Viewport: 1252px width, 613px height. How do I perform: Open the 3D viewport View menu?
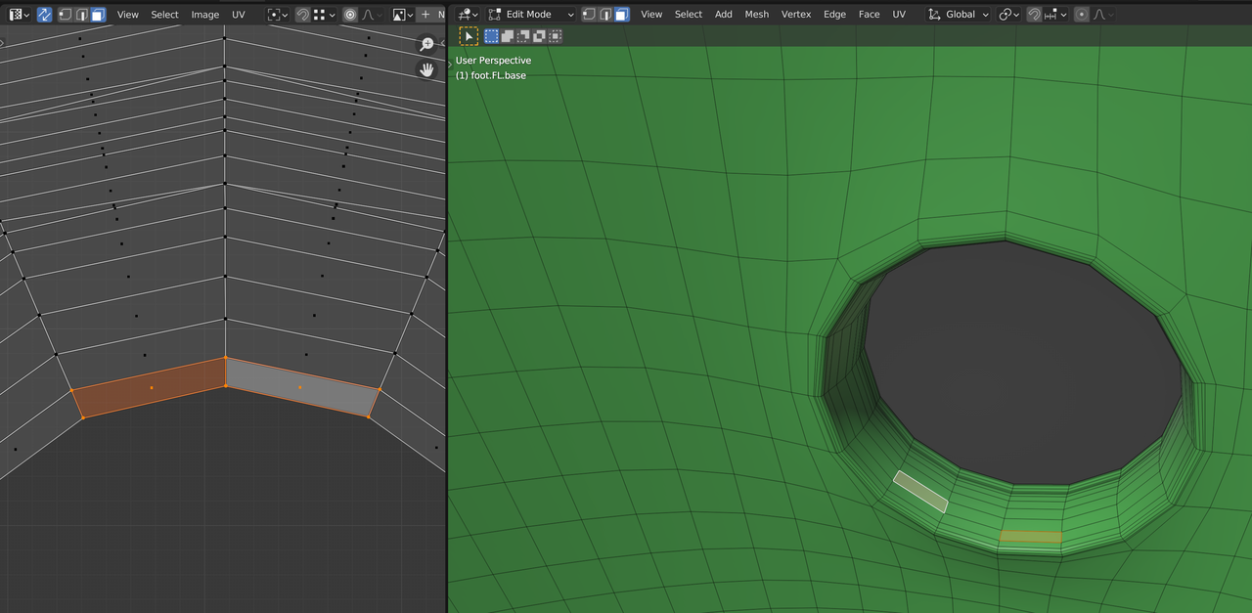[651, 15]
